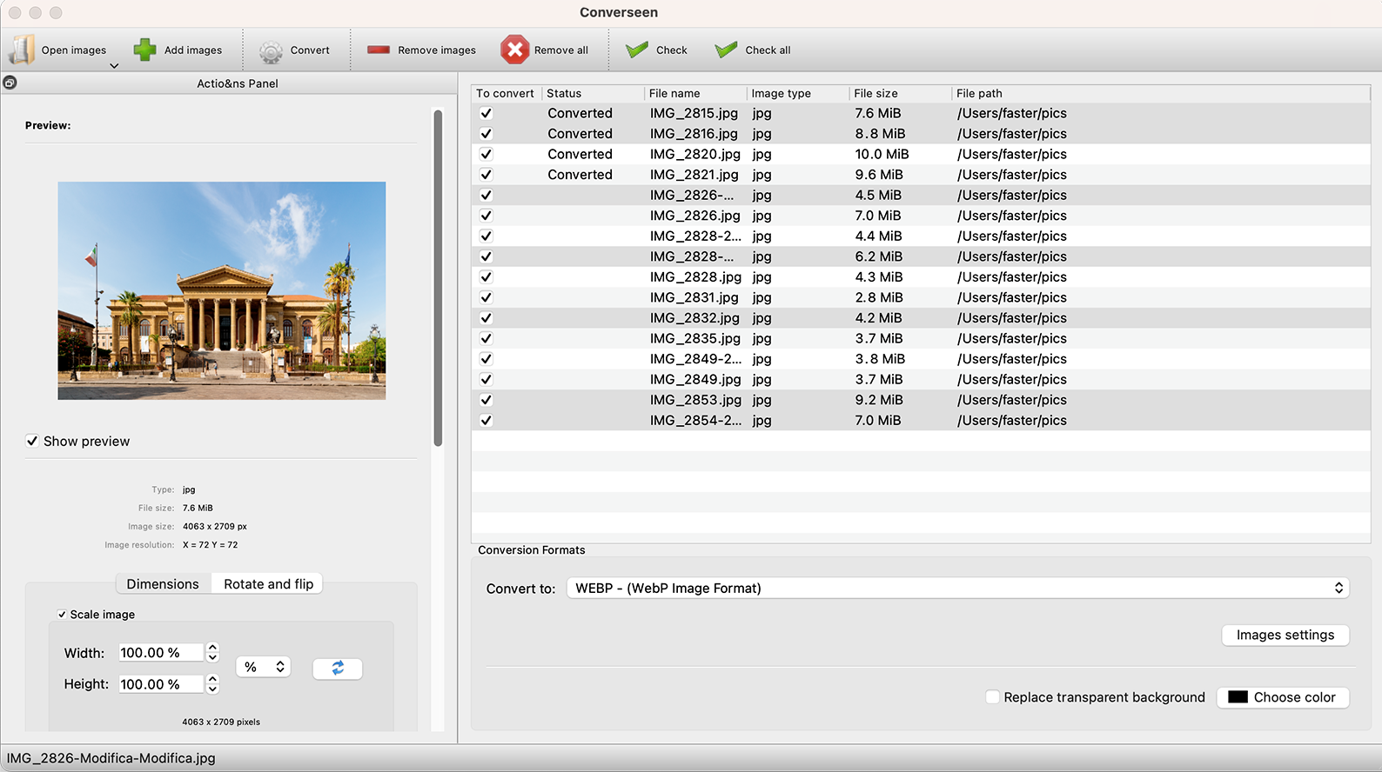Click the Check all green tick icon
Screen dimensions: 1382x772
point(726,50)
